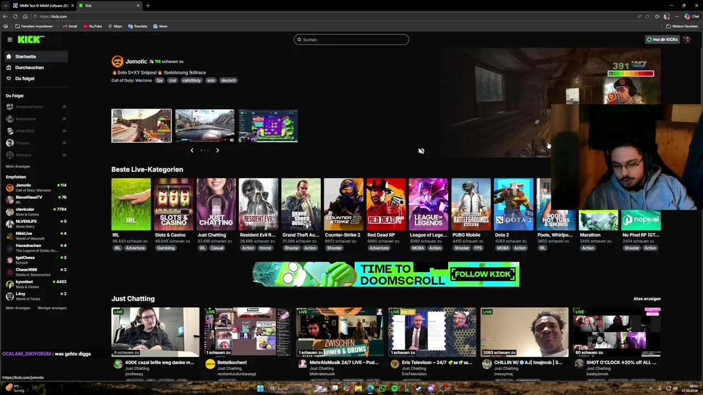Click the Gambling tag under Slots & Casino
The width and height of the screenshot is (703, 395).
(165, 248)
